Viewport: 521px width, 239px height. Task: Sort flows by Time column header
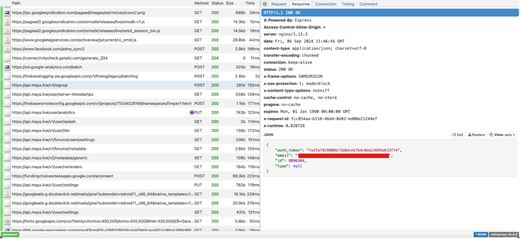[x=250, y=3]
